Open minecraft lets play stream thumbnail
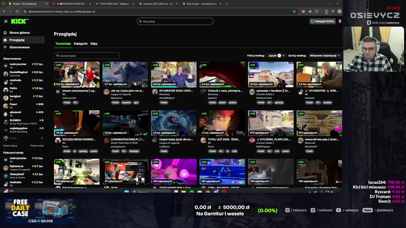Screen dimensions: 406x228 pyautogui.click(x=319, y=123)
